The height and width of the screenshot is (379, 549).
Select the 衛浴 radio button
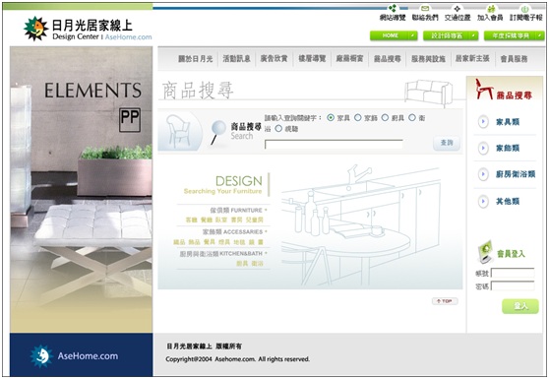point(412,118)
